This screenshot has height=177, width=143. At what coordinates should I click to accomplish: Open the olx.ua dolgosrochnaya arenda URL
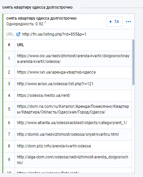(x=73, y=59)
